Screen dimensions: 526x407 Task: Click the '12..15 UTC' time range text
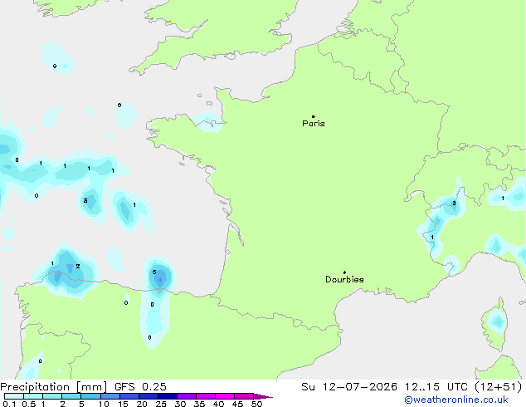pyautogui.click(x=436, y=387)
